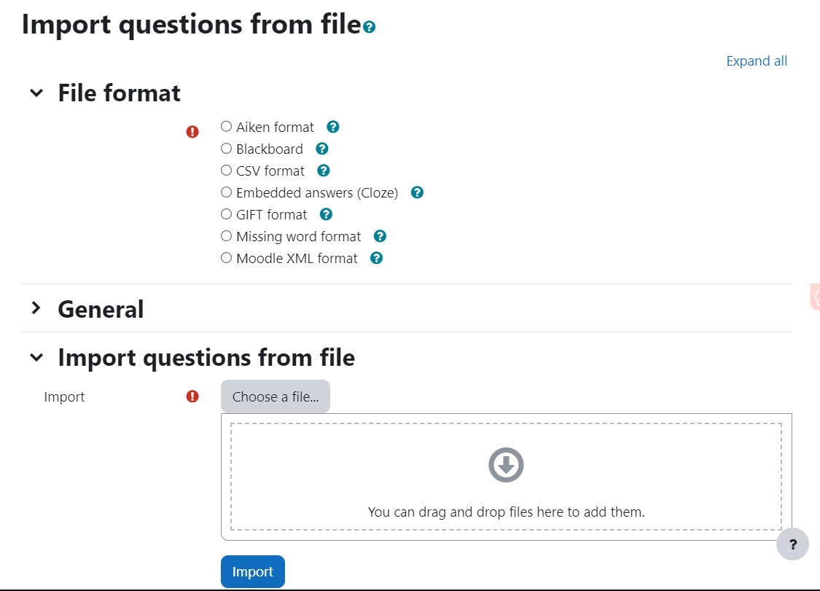Collapse the File format section
This screenshot has height=591, width=820.
tap(37, 93)
